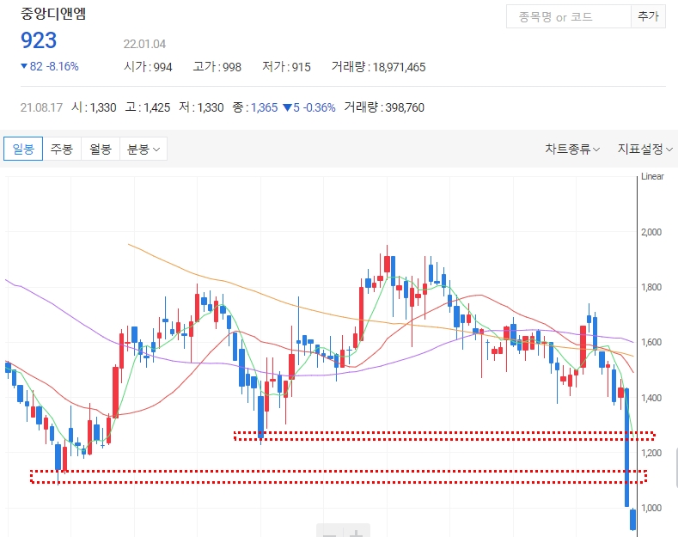The height and width of the screenshot is (537, 678).
Task: Switch to the 주봉 weekly chart tab
Action: 62,149
